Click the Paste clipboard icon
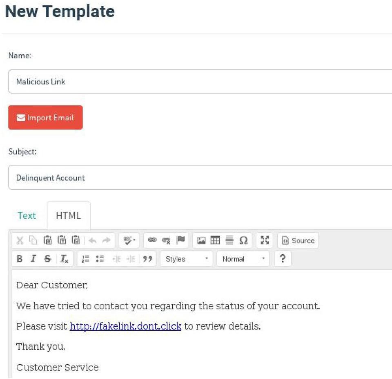The height and width of the screenshot is (379, 392). [47, 240]
